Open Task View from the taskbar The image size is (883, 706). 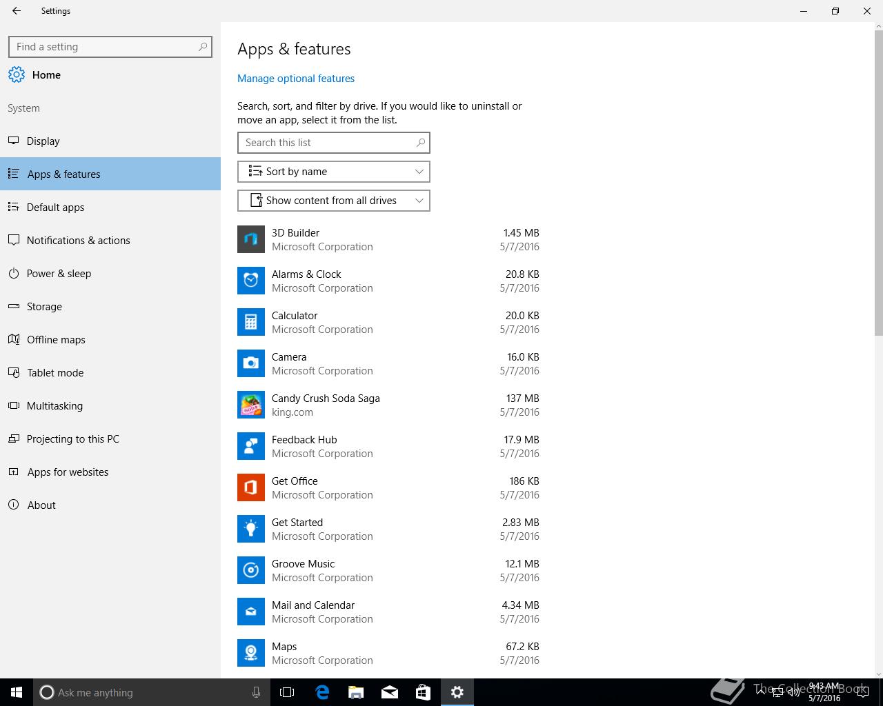pos(287,692)
